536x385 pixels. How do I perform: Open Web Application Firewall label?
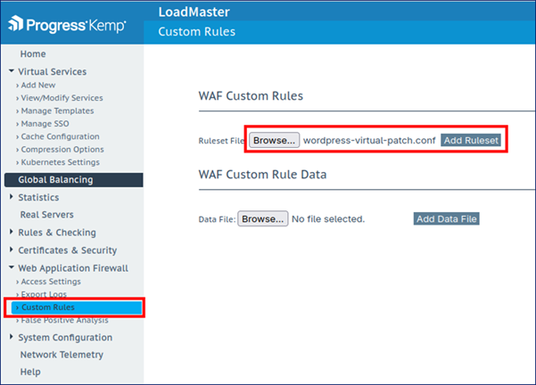coord(73,268)
